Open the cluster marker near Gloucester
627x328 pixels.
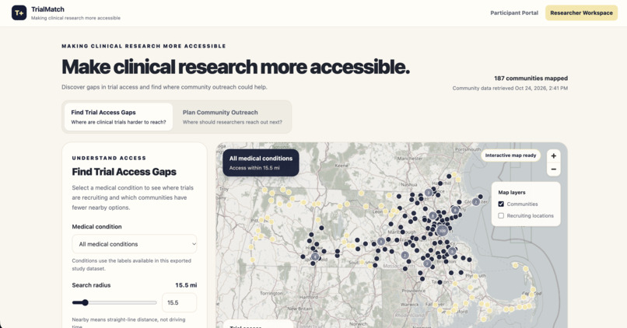[x=475, y=202]
